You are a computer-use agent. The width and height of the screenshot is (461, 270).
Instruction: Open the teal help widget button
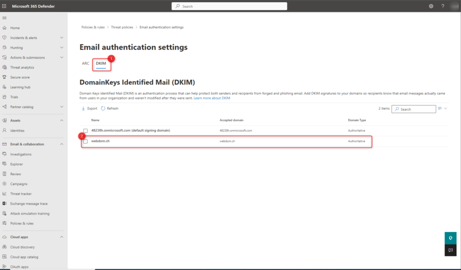[450, 238]
